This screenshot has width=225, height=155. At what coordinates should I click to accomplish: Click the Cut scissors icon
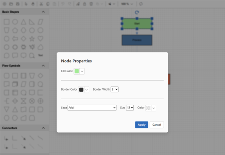[41, 4]
